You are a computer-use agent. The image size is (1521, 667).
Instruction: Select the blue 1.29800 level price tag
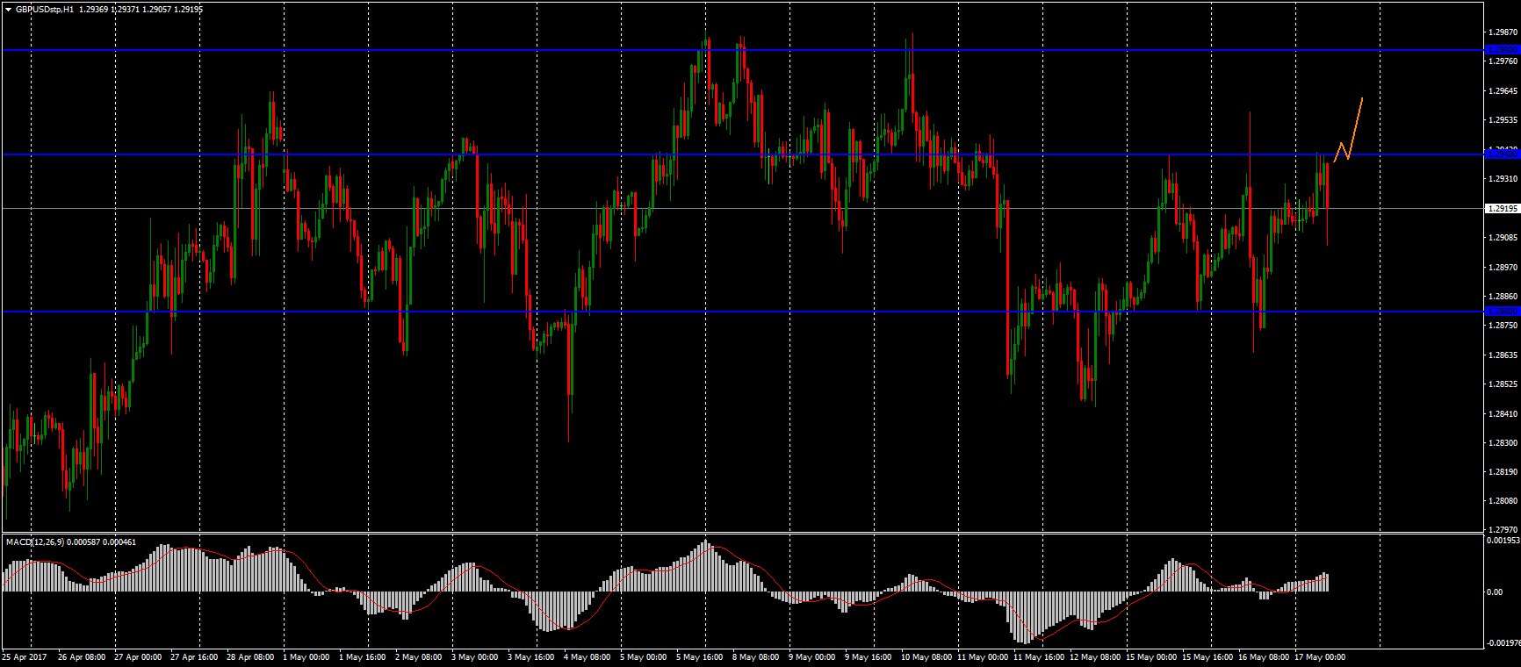(x=1502, y=50)
